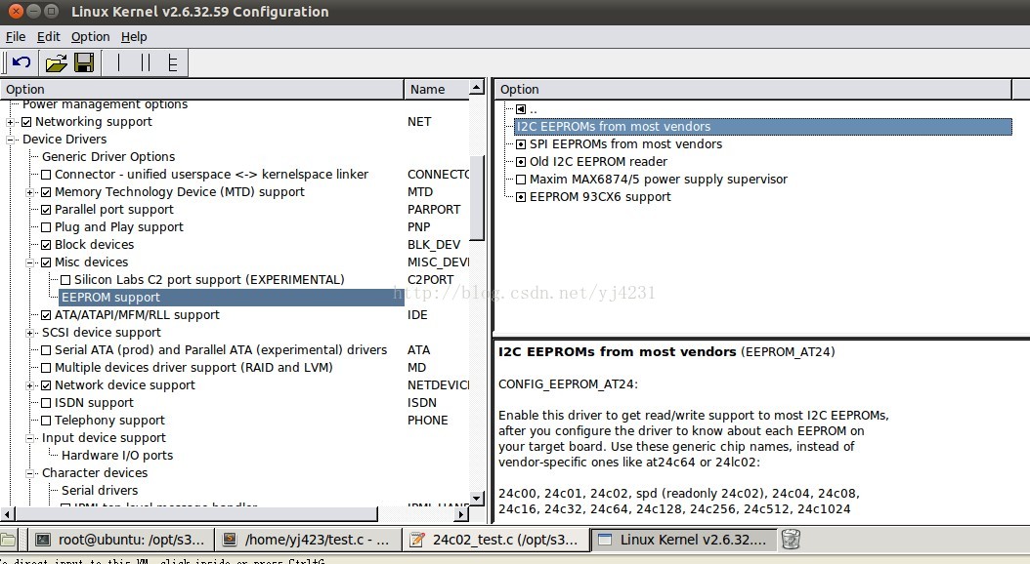
Task: Click the Name column header
Action: tap(437, 89)
